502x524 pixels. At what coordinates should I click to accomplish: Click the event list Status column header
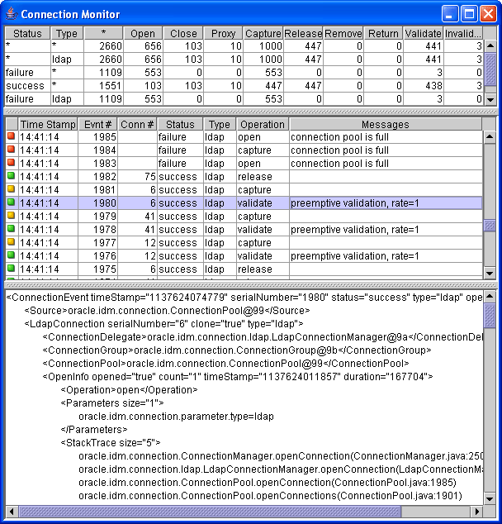click(x=180, y=124)
